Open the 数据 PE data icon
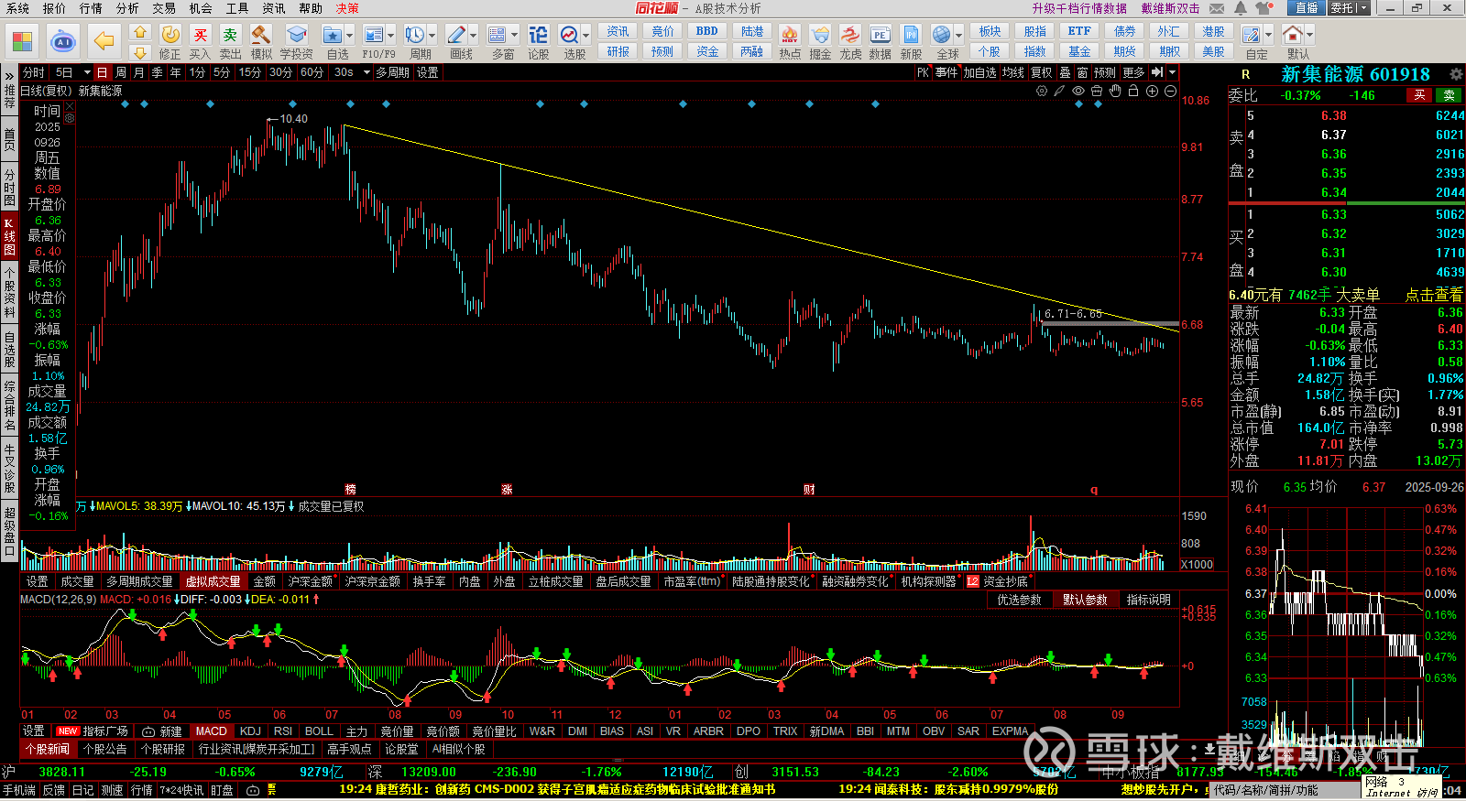Screen dimensions: 1466x801 pyautogui.click(x=880, y=35)
